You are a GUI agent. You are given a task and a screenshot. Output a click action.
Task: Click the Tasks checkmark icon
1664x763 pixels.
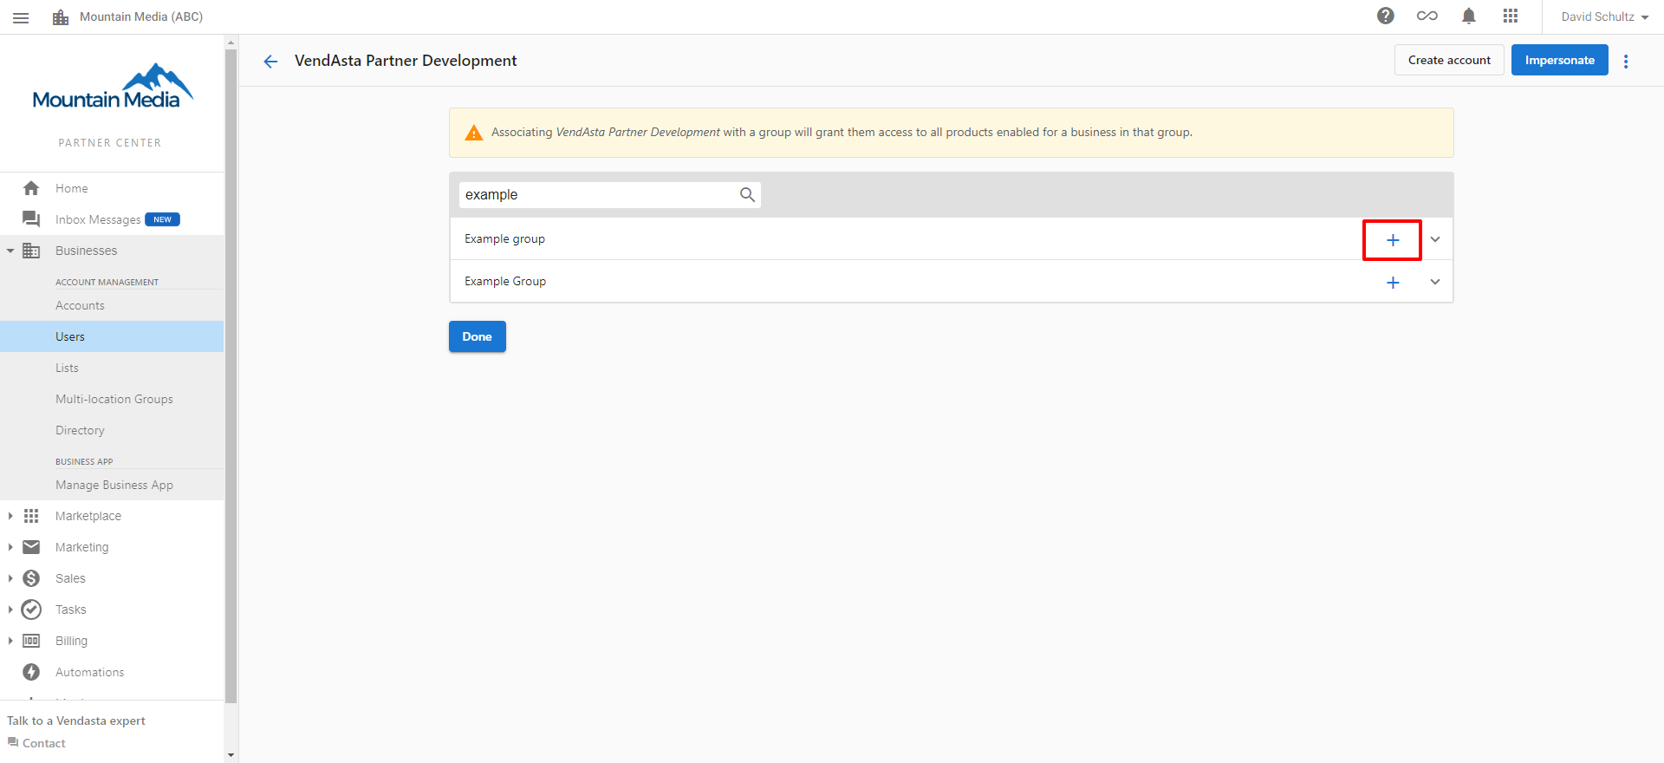(x=31, y=610)
